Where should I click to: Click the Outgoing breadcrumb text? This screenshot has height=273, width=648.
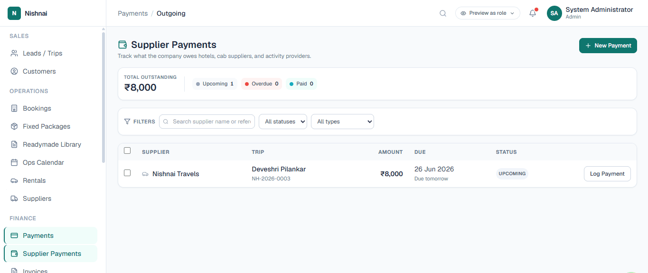171,13
